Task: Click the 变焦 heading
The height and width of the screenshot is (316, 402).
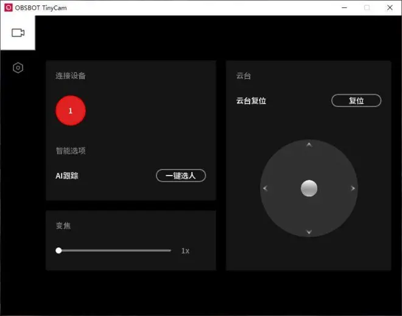Action: pyautogui.click(x=63, y=225)
